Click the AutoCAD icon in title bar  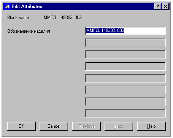pyautogui.click(x=7, y=6)
